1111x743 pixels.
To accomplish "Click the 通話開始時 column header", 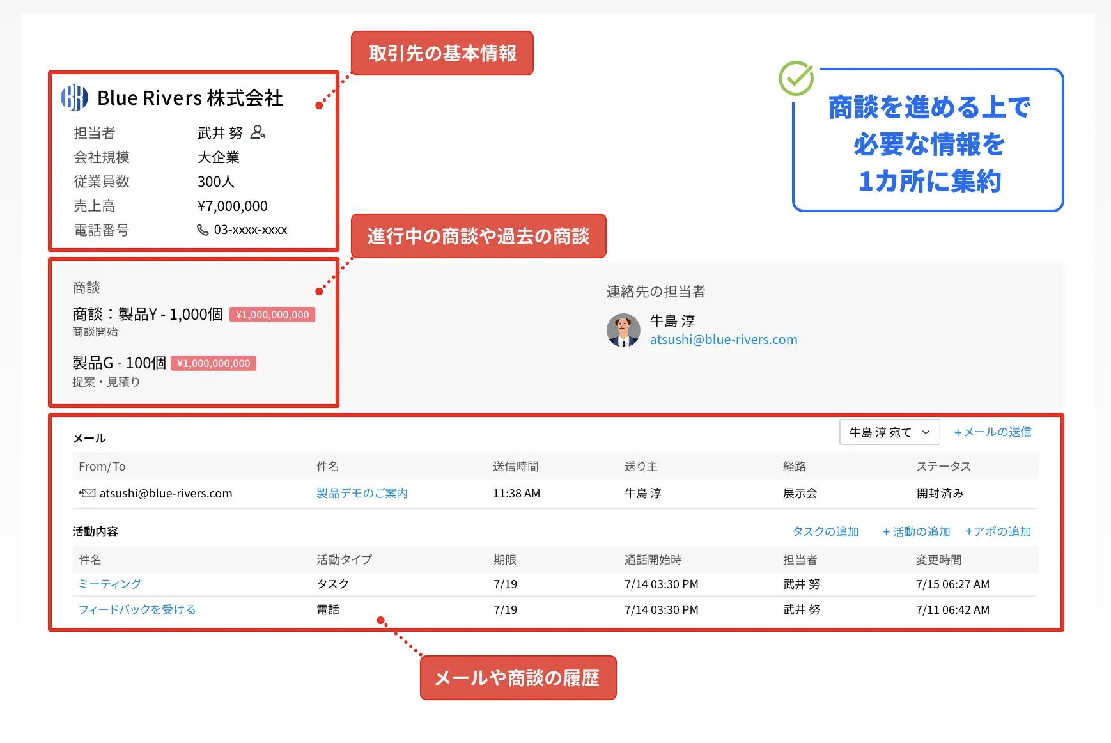I will click(653, 559).
